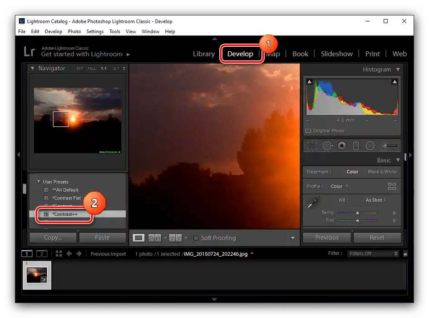429x318 pixels.
Task: Select the sunset thumbnail in filmstrip
Action: (x=37, y=275)
